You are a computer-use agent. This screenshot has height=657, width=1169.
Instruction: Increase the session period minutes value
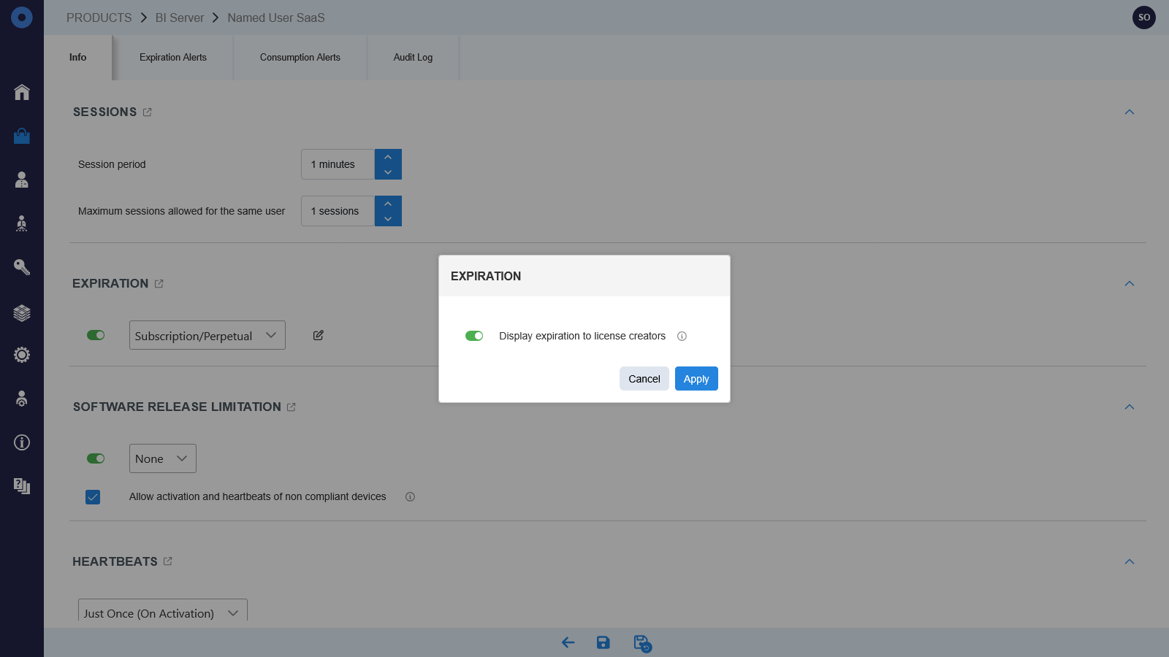coord(388,157)
